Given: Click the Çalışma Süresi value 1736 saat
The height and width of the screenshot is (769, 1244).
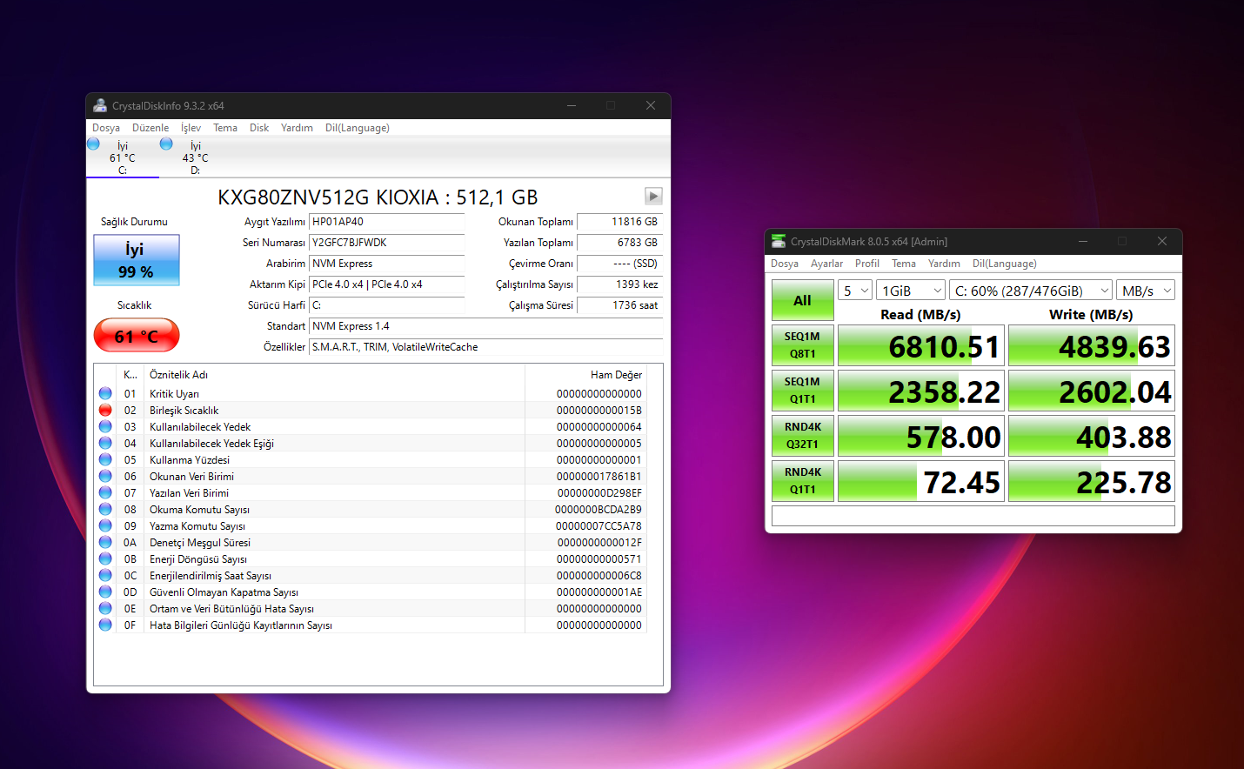Looking at the screenshot, I should 620,305.
